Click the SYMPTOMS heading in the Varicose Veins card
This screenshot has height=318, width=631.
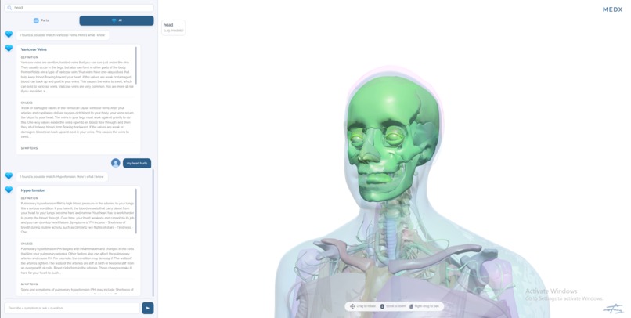[30, 148]
